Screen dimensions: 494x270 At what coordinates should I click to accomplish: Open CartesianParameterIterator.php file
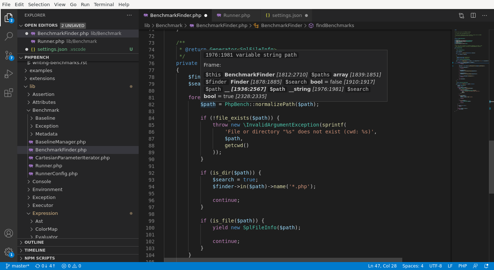coord(78,158)
